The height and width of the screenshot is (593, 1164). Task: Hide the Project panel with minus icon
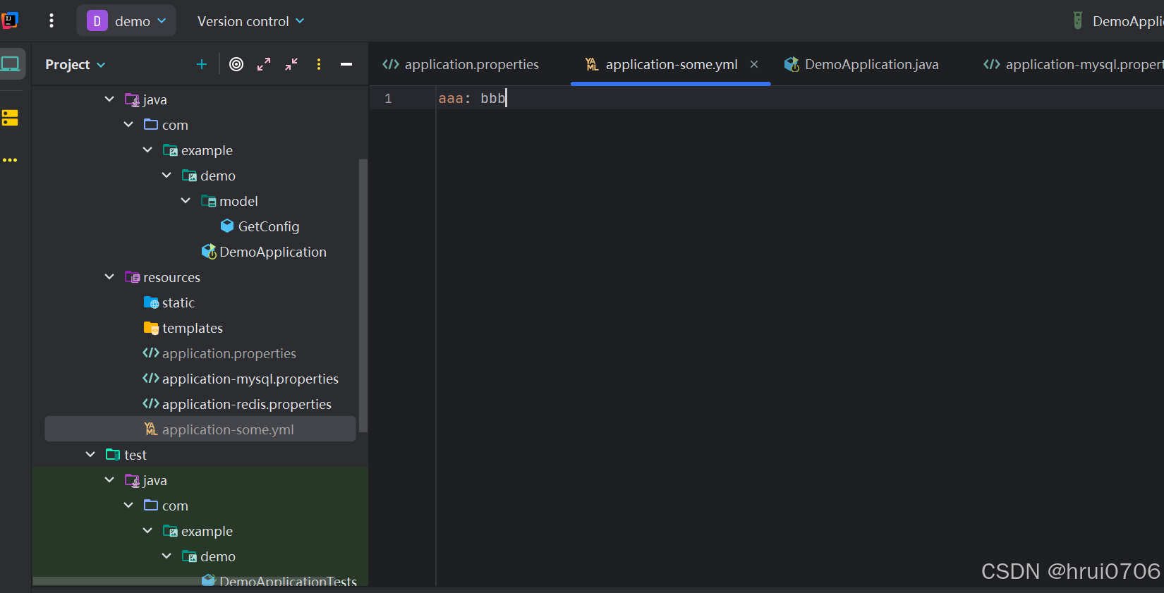coord(346,64)
